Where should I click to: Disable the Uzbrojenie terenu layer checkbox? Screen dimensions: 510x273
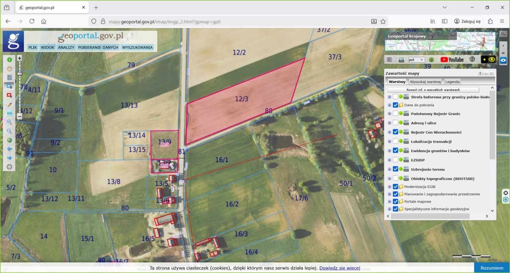[x=395, y=169]
